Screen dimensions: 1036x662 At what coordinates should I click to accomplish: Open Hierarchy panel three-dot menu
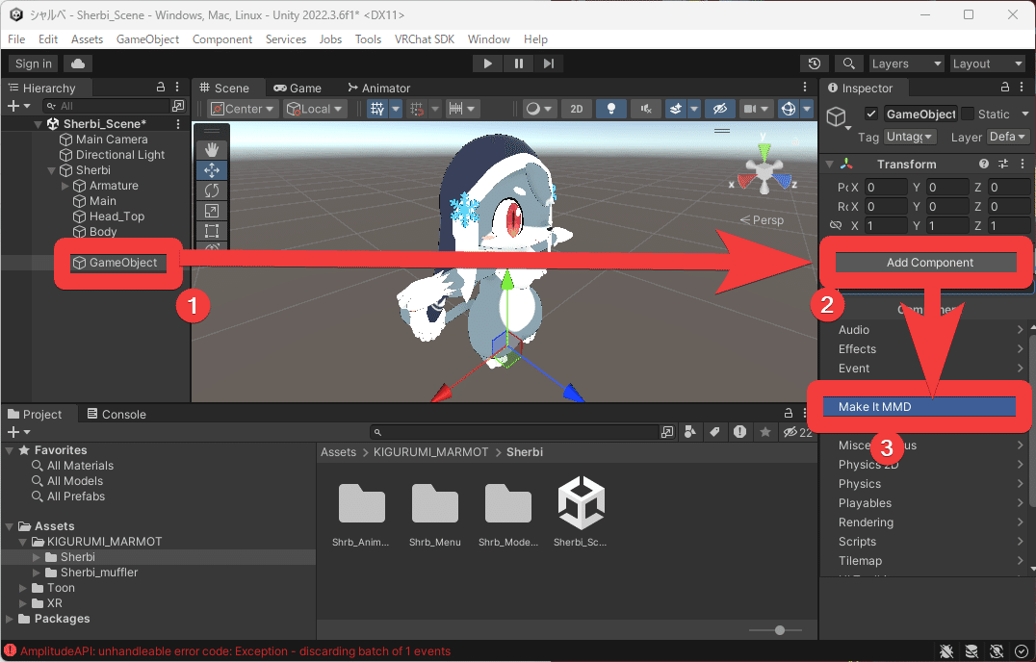[x=177, y=88]
